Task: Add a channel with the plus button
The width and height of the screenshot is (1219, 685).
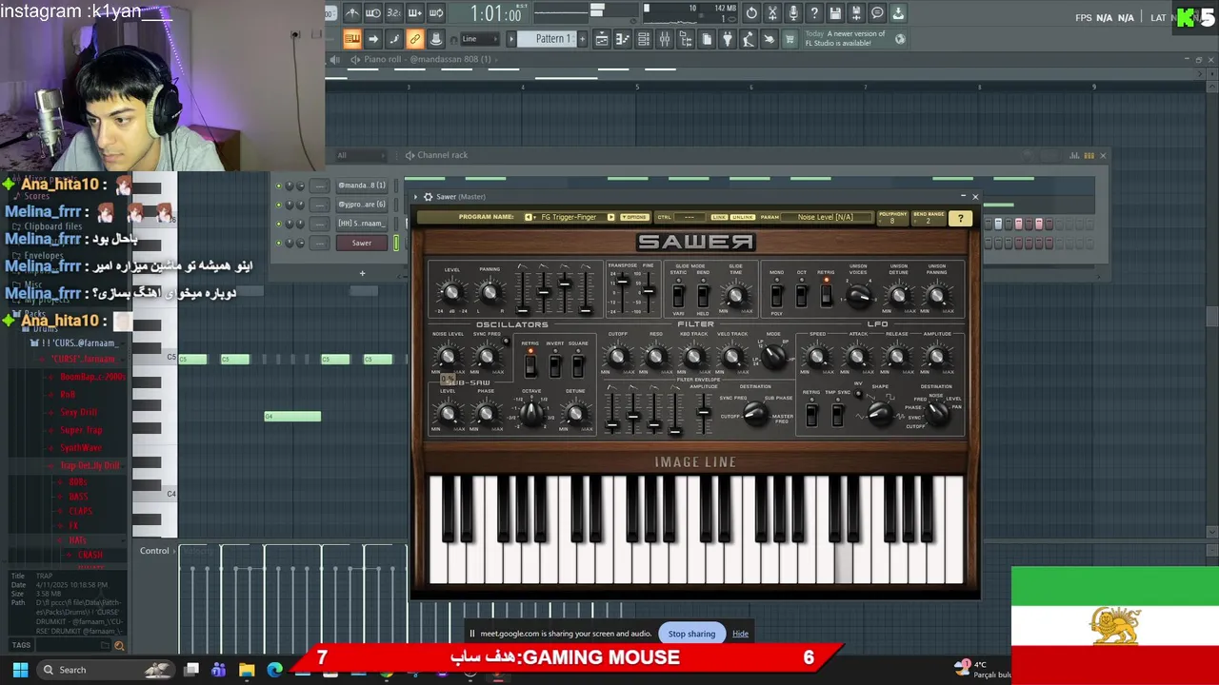Action: [362, 274]
